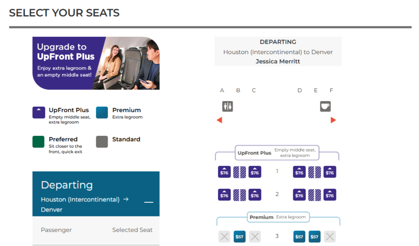Select UpFront Plus seat 1A for $76
Viewport: 419px width, 246px height.
tap(224, 172)
